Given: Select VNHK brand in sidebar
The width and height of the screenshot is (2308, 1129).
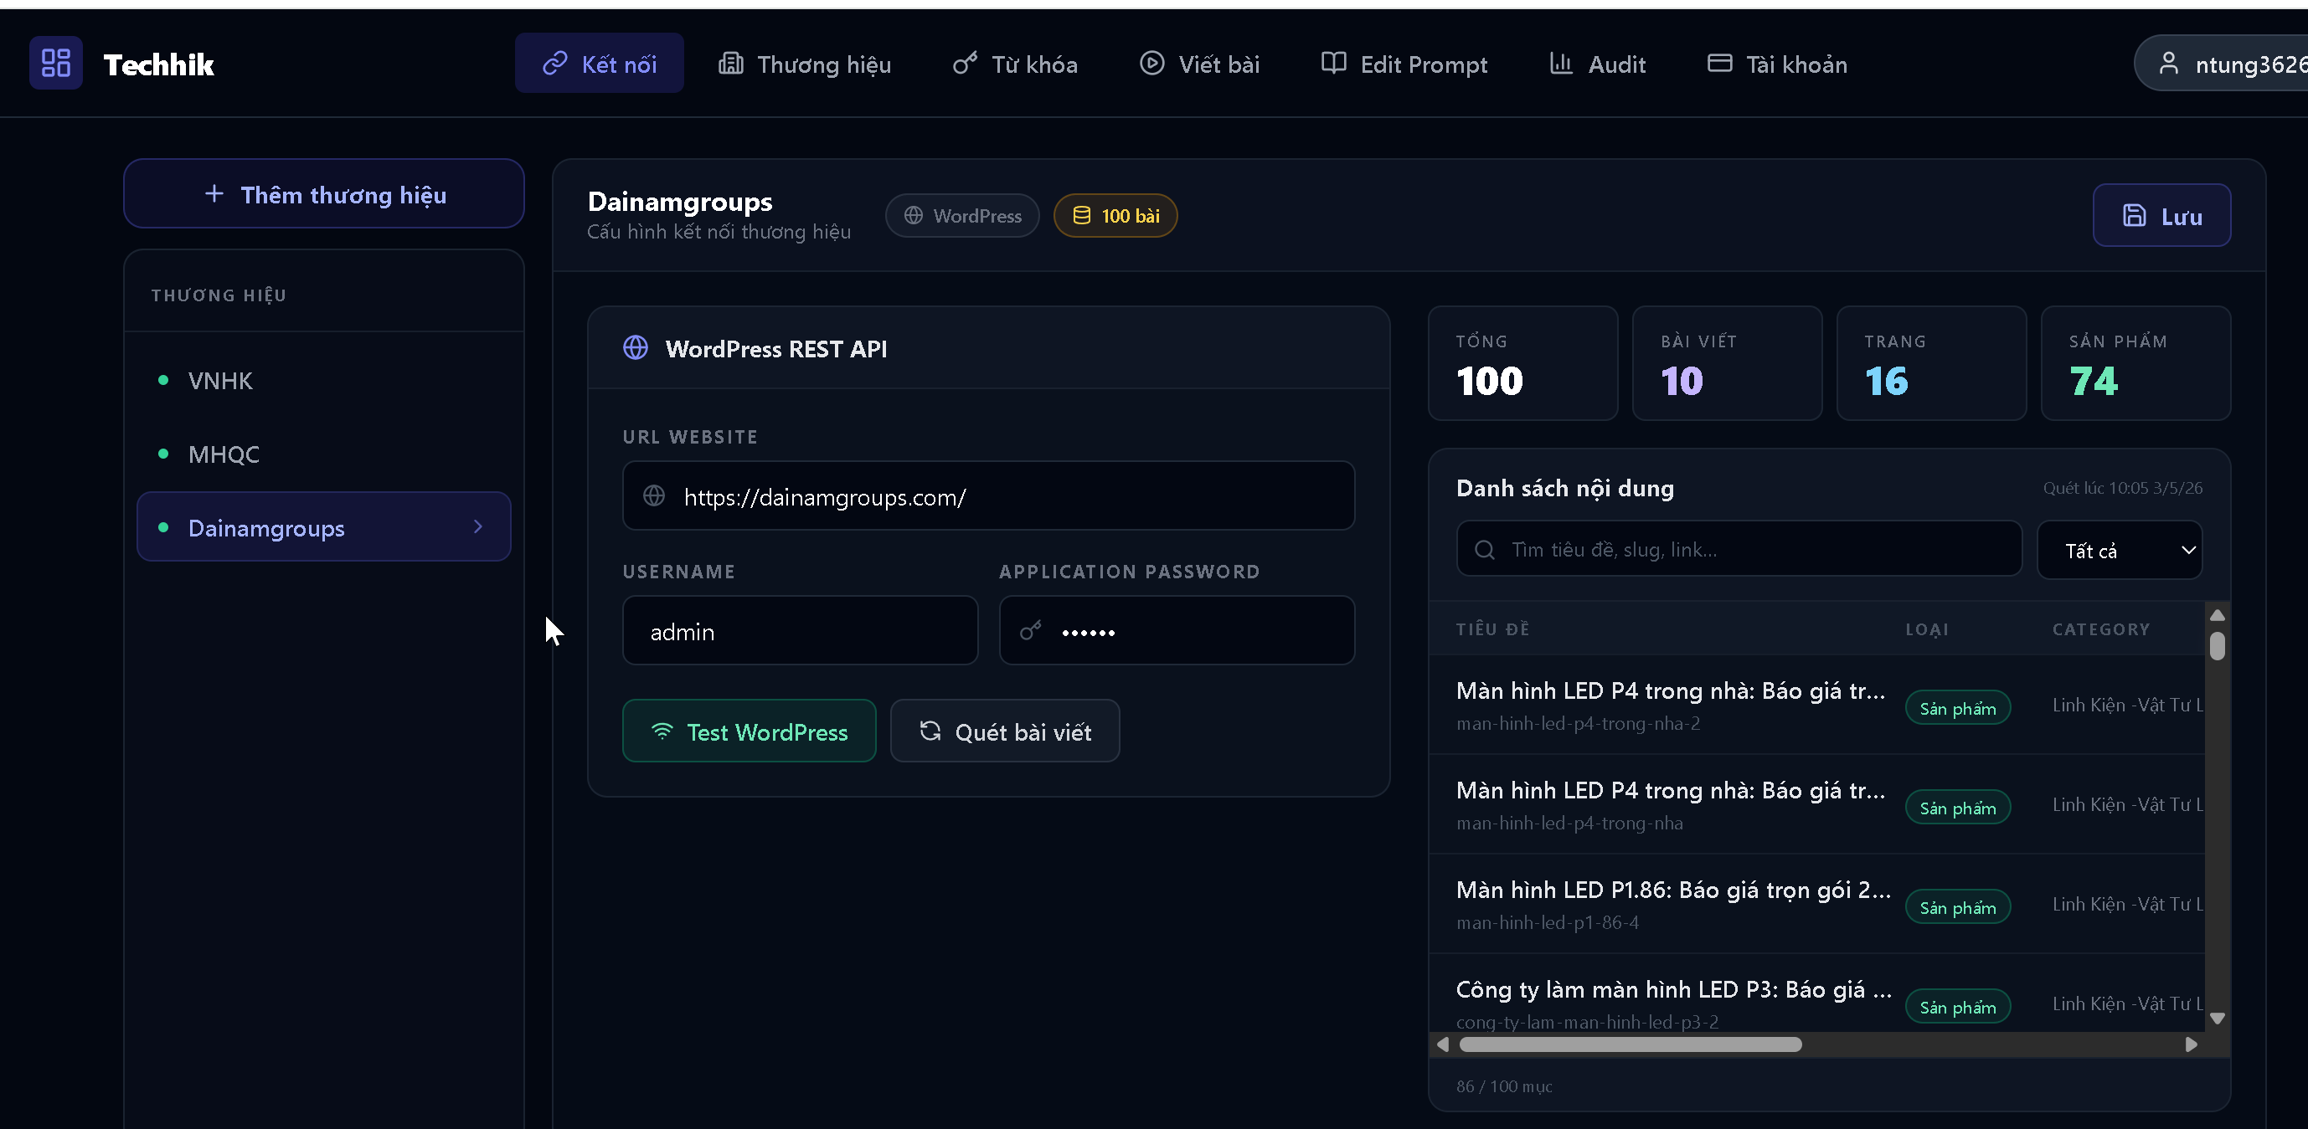Looking at the screenshot, I should click(x=323, y=381).
